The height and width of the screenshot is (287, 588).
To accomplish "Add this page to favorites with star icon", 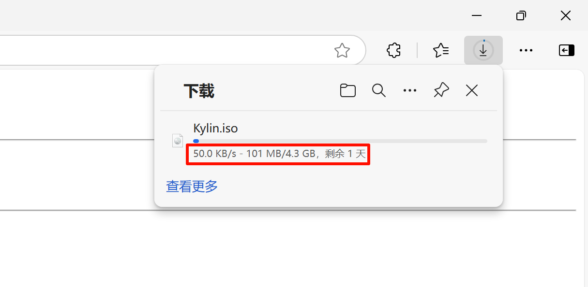I will coord(342,50).
